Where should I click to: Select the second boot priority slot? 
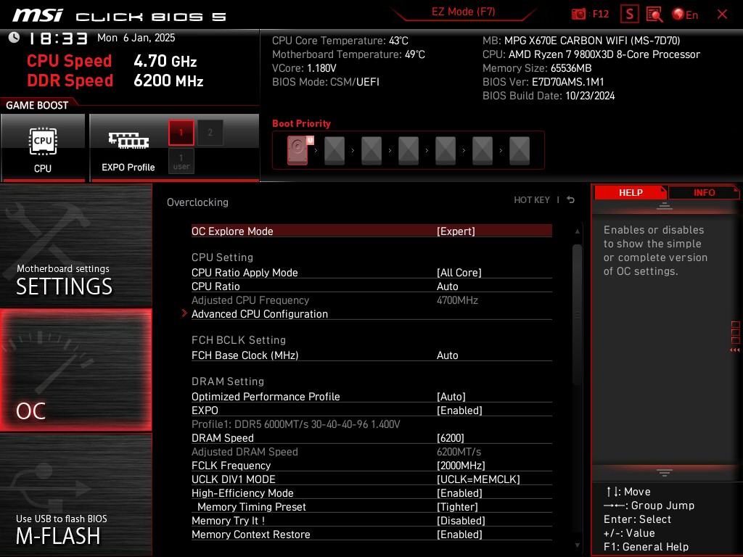click(x=334, y=151)
